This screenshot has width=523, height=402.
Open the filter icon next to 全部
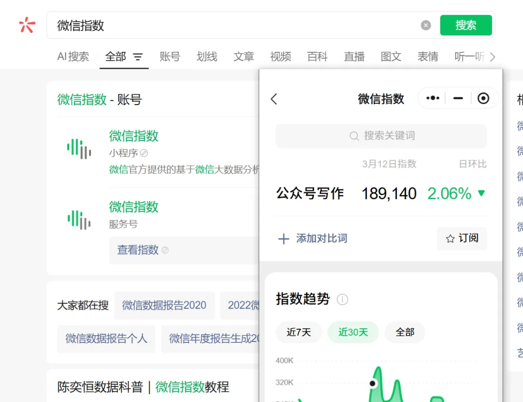[138, 57]
